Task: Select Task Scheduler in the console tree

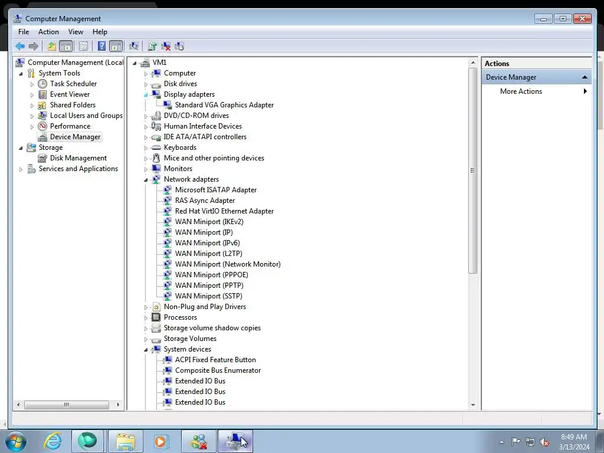Action: [73, 84]
